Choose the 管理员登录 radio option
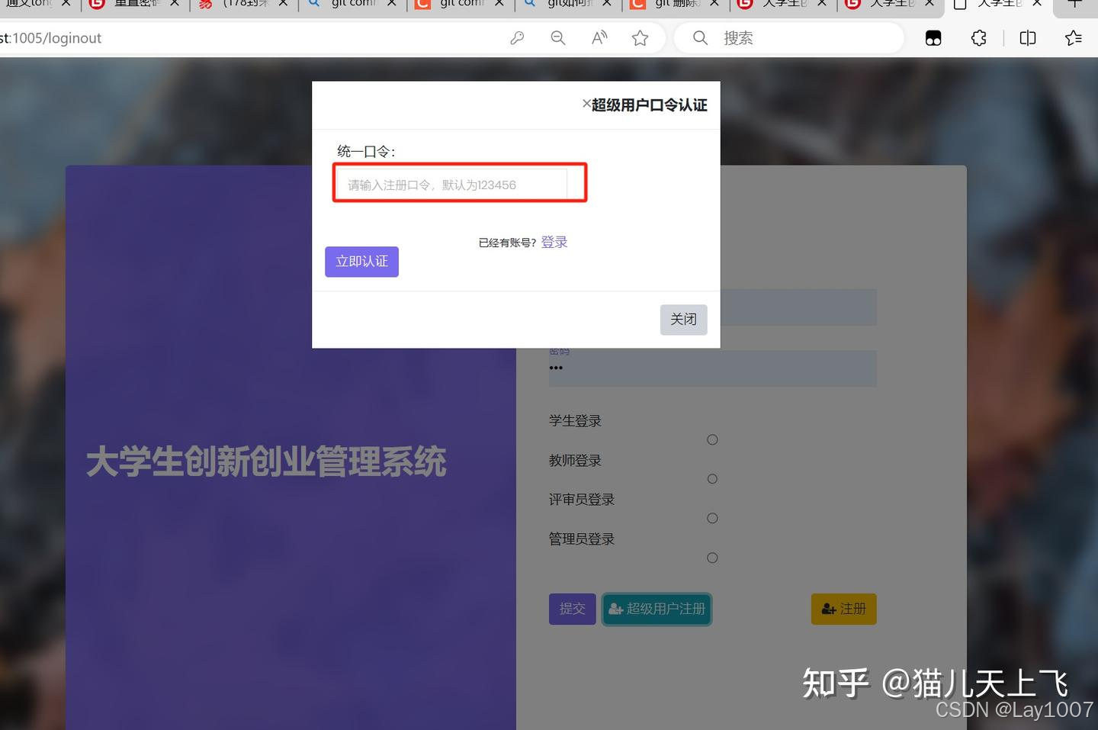This screenshot has width=1098, height=730. click(x=712, y=558)
